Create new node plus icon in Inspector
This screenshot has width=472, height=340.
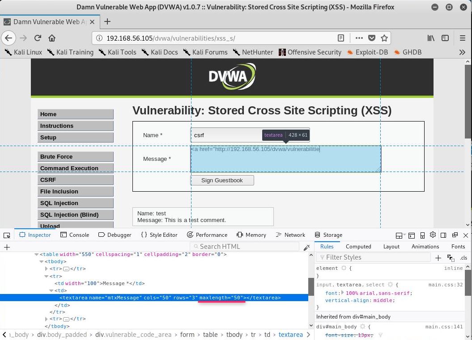(7, 247)
